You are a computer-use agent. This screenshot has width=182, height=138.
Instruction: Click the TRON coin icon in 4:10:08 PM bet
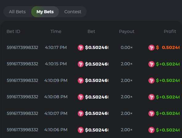pyautogui.click(x=81, y=97)
